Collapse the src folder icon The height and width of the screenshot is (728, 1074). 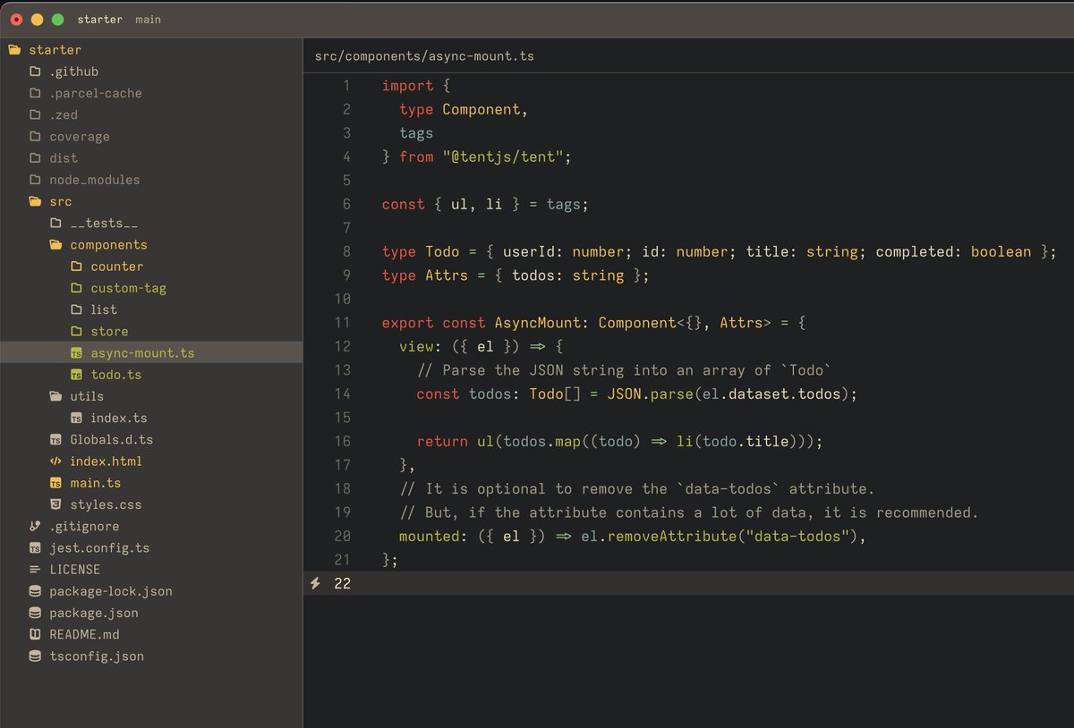point(35,201)
